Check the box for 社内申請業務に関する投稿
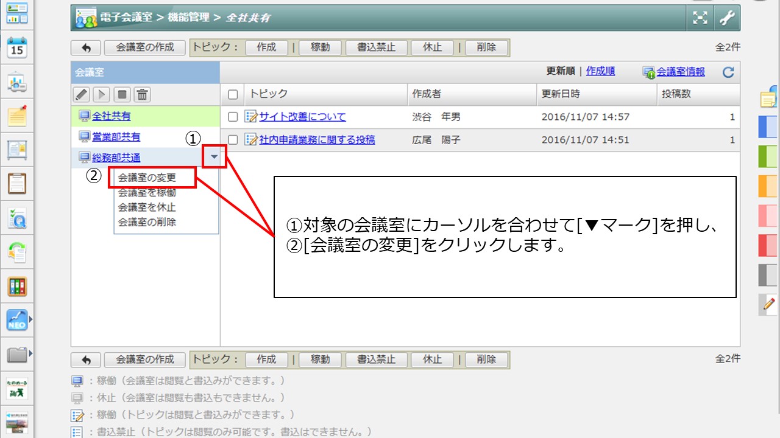 pos(232,140)
